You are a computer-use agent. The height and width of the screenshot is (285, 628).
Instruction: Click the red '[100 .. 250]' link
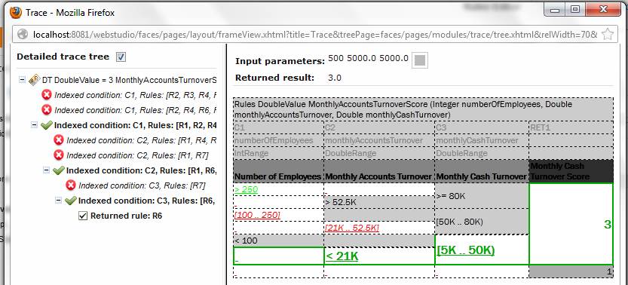click(x=257, y=215)
